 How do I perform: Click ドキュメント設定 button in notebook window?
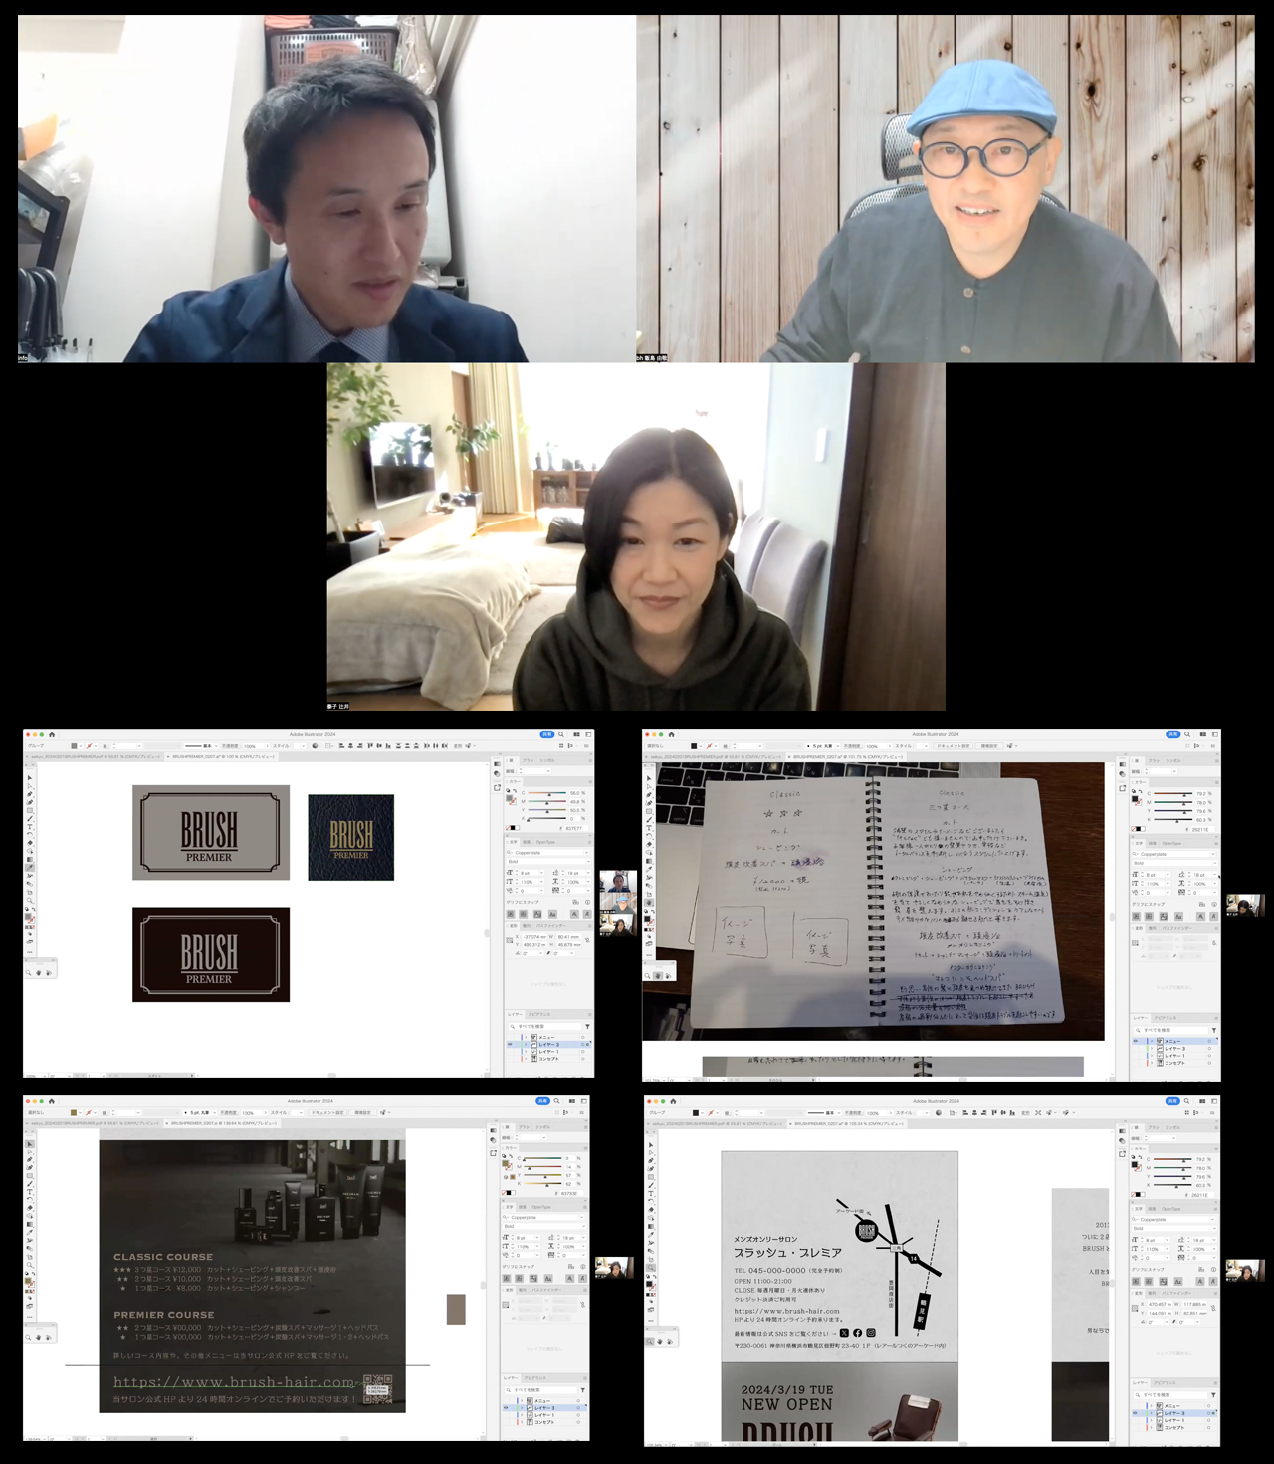(953, 746)
